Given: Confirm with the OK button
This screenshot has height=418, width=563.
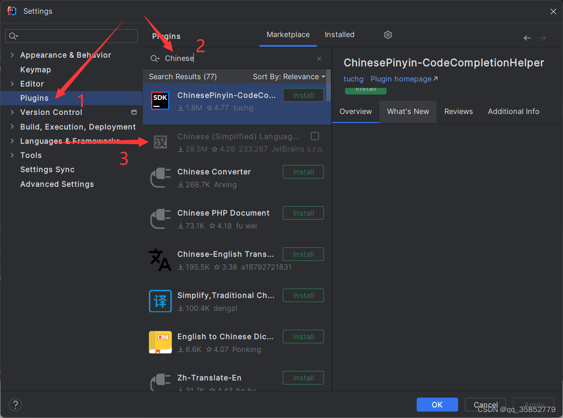Looking at the screenshot, I should [x=437, y=404].
